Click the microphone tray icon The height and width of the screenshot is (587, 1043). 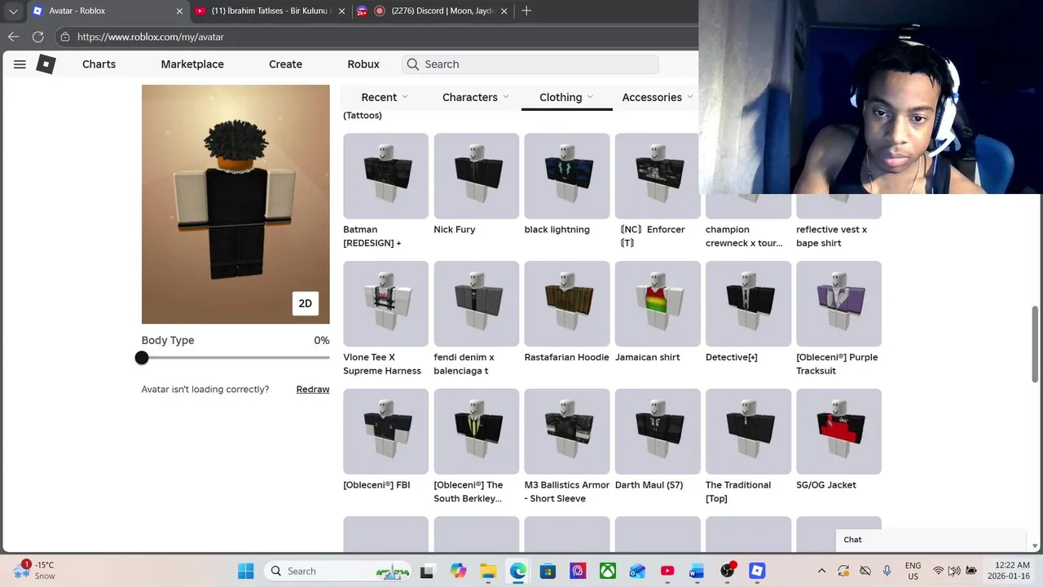point(887,572)
